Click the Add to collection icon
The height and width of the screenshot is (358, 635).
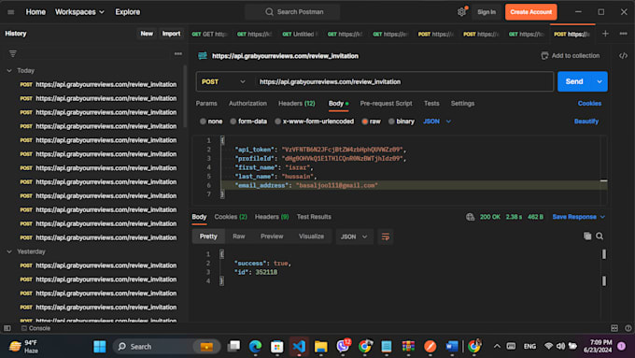coord(544,56)
